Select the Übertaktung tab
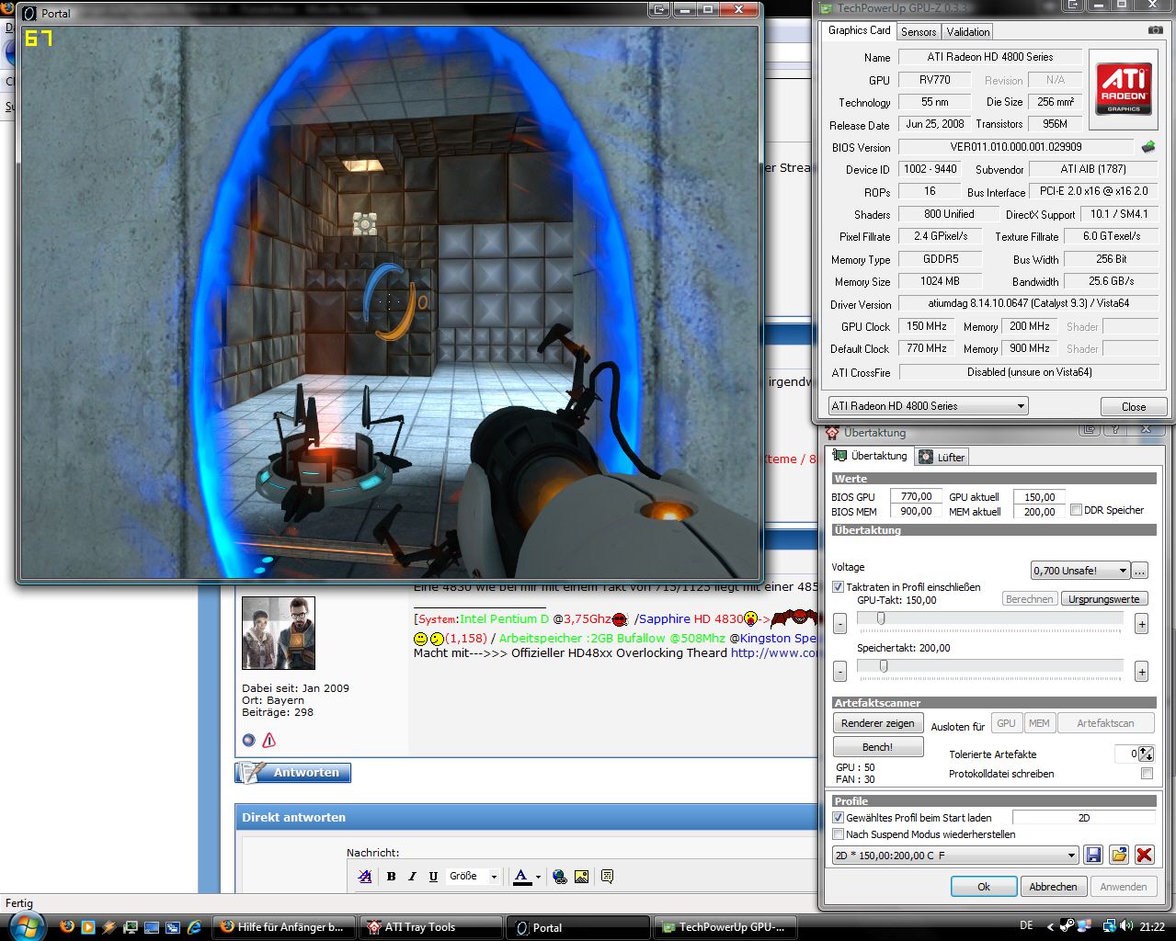1176x941 pixels. [x=870, y=456]
